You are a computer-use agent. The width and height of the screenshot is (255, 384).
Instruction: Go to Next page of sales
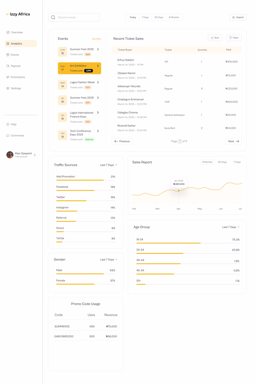(x=234, y=141)
